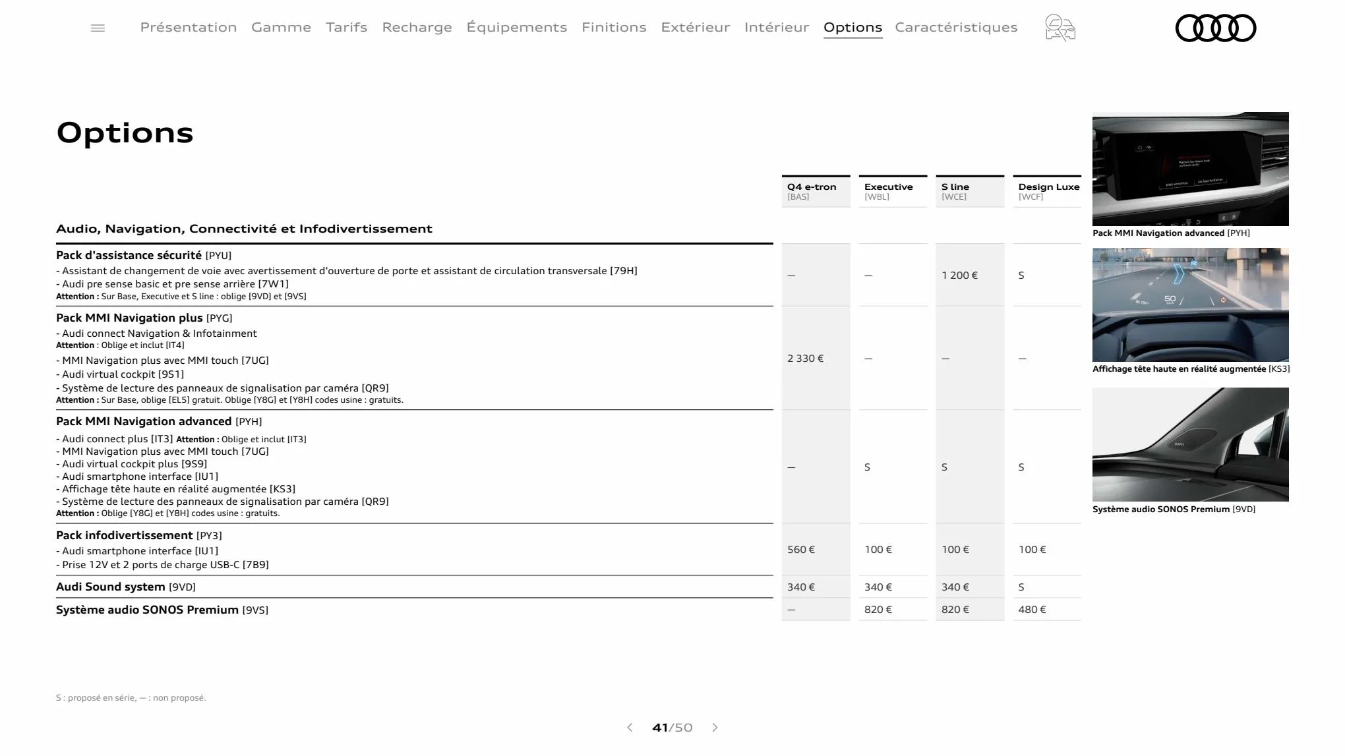Click the Design Luxe column header
The width and height of the screenshot is (1345, 756).
point(1047,191)
